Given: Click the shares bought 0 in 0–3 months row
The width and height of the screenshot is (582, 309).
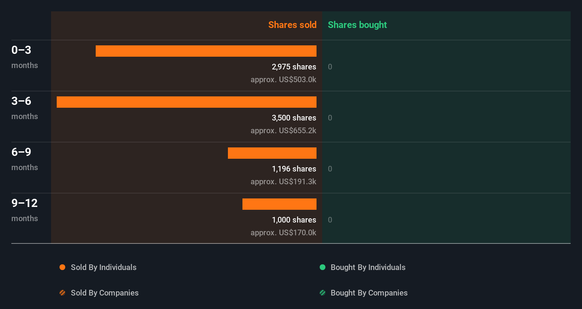Looking at the screenshot, I should point(330,67).
